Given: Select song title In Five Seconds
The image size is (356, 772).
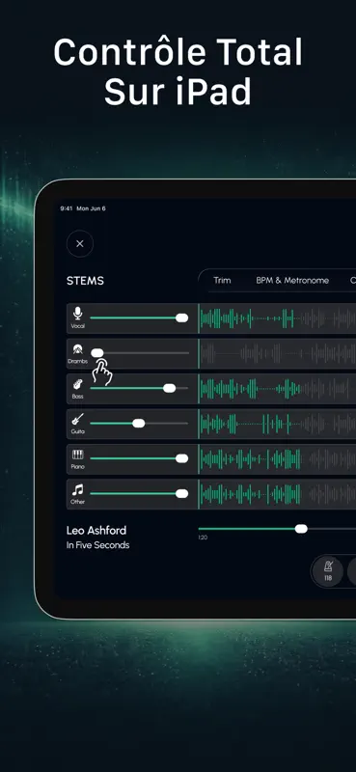Looking at the screenshot, I should point(98,545).
